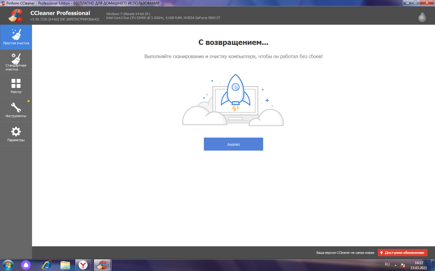435x271 pixels.
Task: Open Alice assistant in taskbar
Action: [26, 265]
